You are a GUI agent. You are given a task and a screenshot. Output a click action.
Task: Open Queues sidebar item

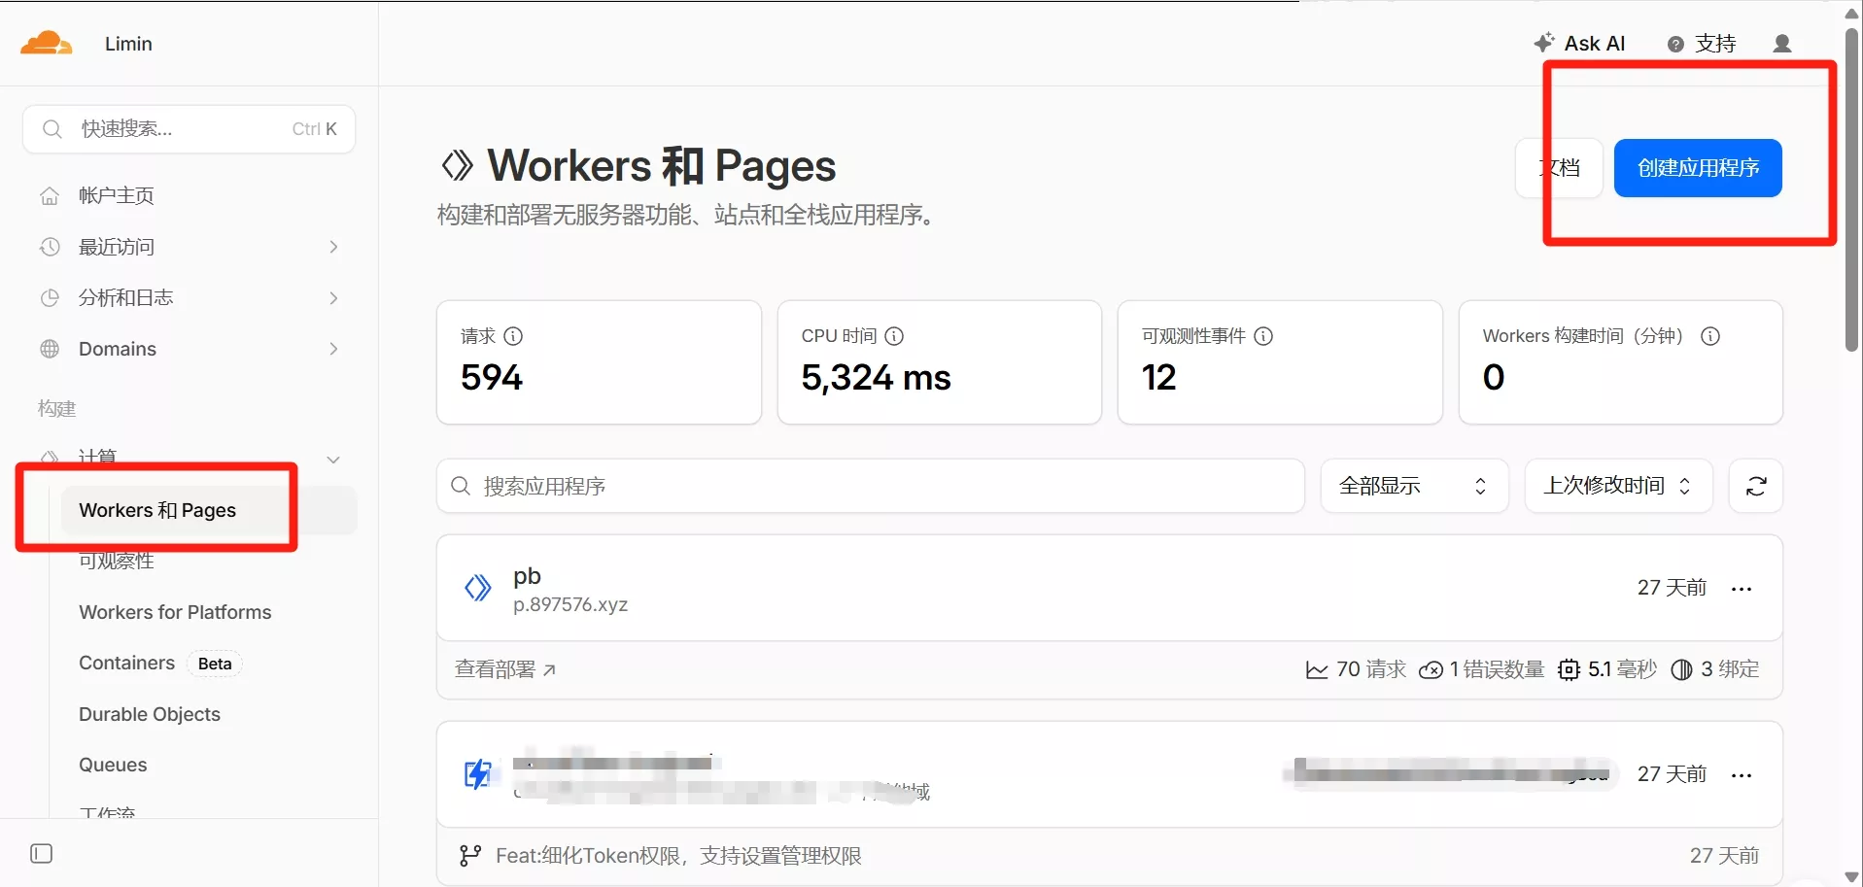tap(113, 765)
